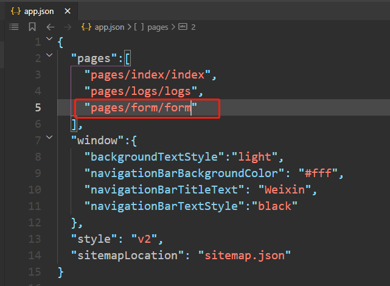Click line number 10 in the gutter

35,189
